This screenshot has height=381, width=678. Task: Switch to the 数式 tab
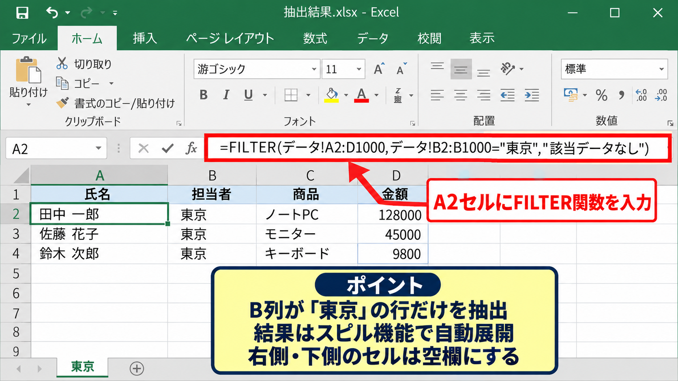coord(315,38)
